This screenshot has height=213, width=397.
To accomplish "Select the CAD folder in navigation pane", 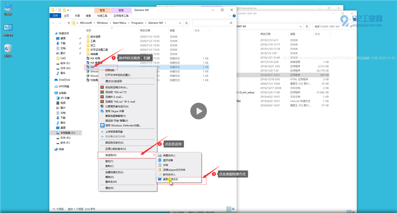I will pos(63,58).
